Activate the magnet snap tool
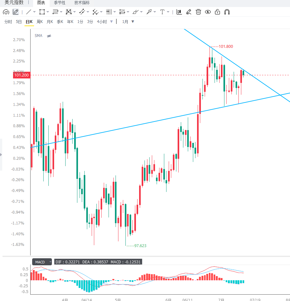 click(227, 12)
